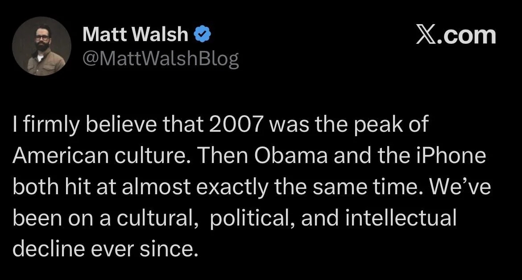Click Matt Walsh's profile avatar

(x=41, y=46)
